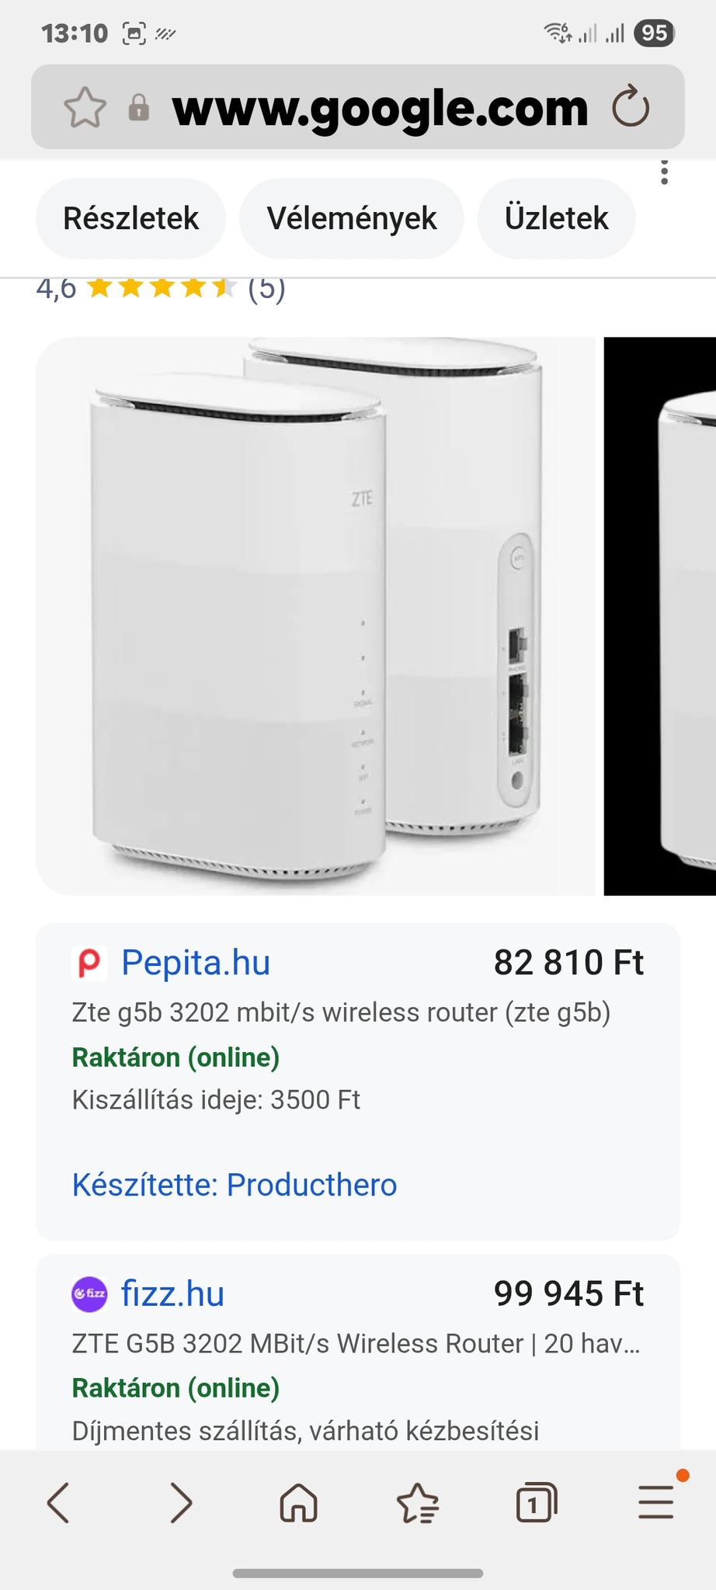Open the browser hamburger menu
The image size is (716, 1590).
656,1503
